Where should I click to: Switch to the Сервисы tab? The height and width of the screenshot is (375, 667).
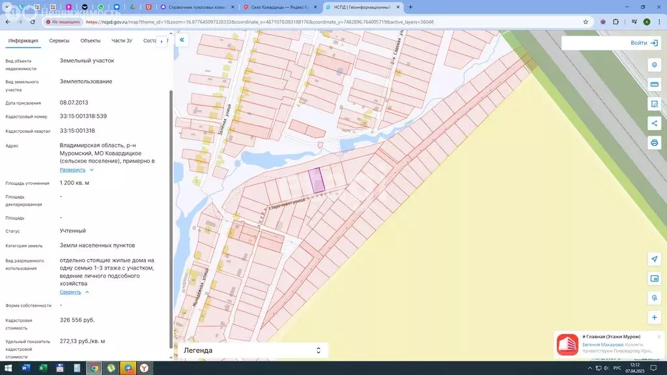[x=59, y=41]
